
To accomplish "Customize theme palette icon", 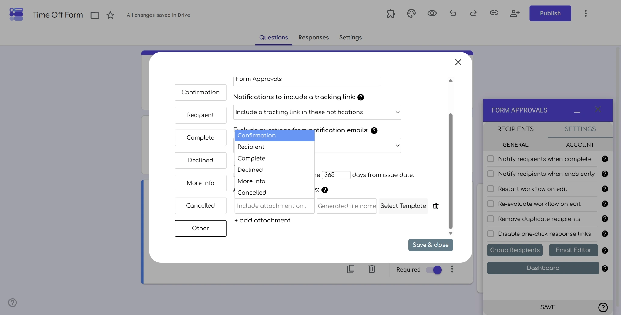I will click(411, 13).
